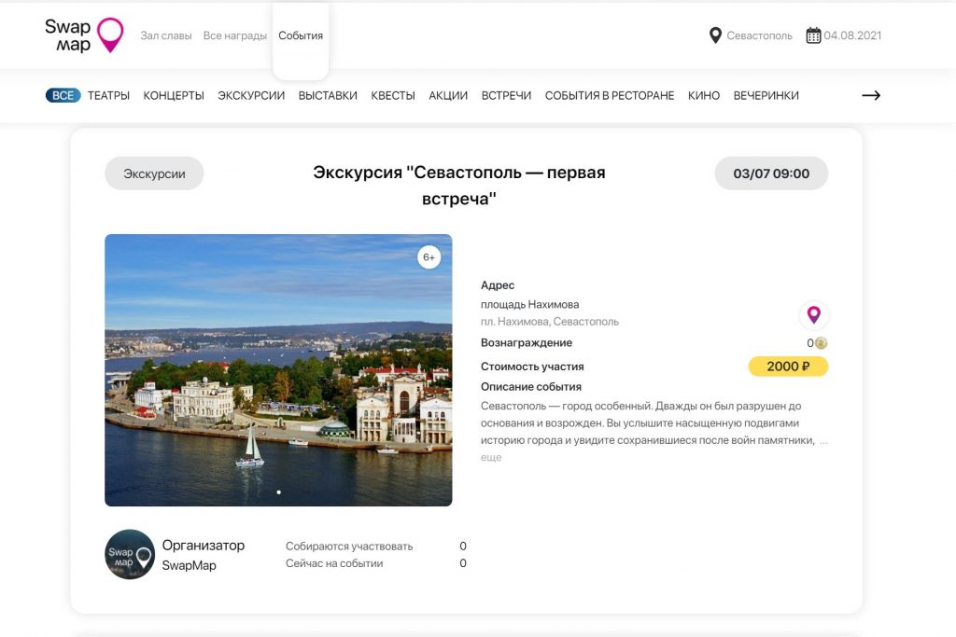Image resolution: width=956 pixels, height=637 pixels.
Task: Filter events by АКЦИИ
Action: (x=448, y=96)
